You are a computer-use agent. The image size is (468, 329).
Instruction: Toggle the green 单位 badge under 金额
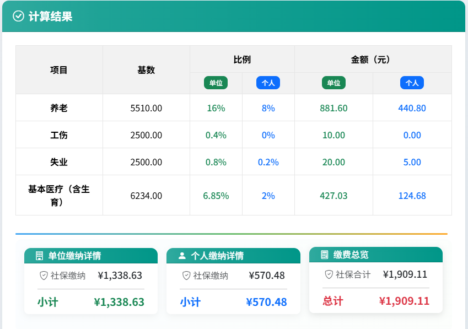click(333, 83)
